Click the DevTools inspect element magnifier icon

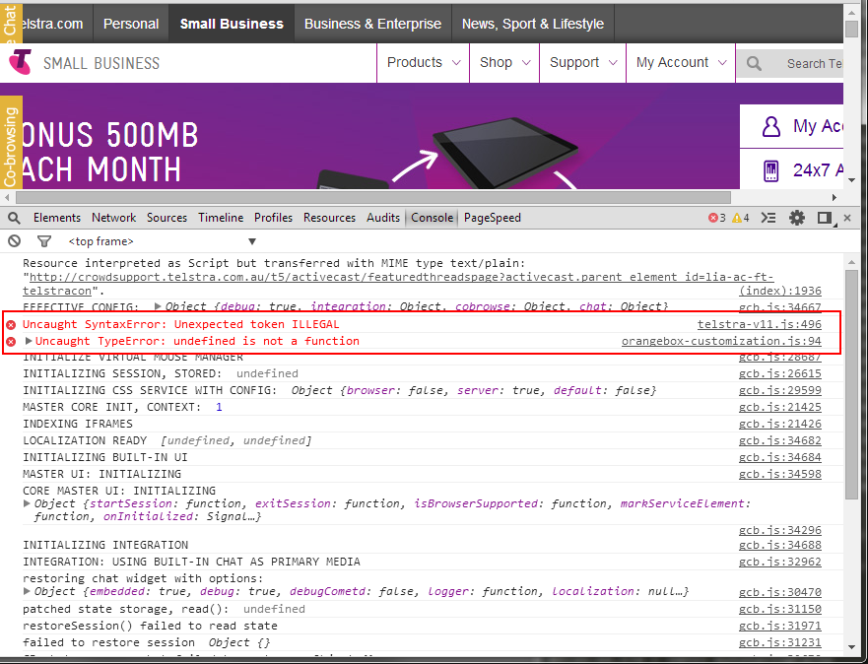pos(14,218)
